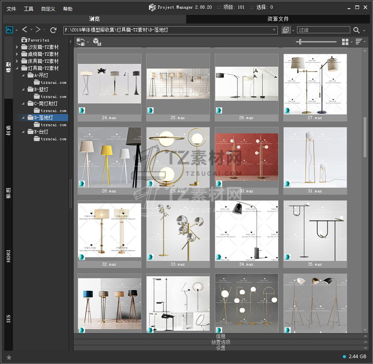Viewport: 373px width, 364px height.
Task: Go forward using the right arrow
Action: [38, 30]
